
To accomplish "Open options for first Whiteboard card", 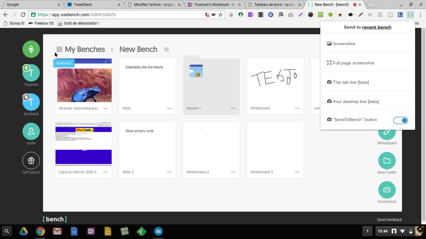I will 297,108.
